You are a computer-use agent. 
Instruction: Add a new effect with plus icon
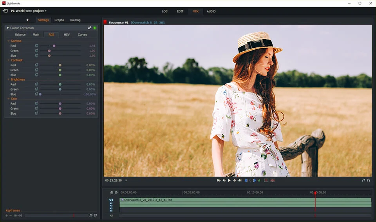pyautogui.click(x=27, y=20)
